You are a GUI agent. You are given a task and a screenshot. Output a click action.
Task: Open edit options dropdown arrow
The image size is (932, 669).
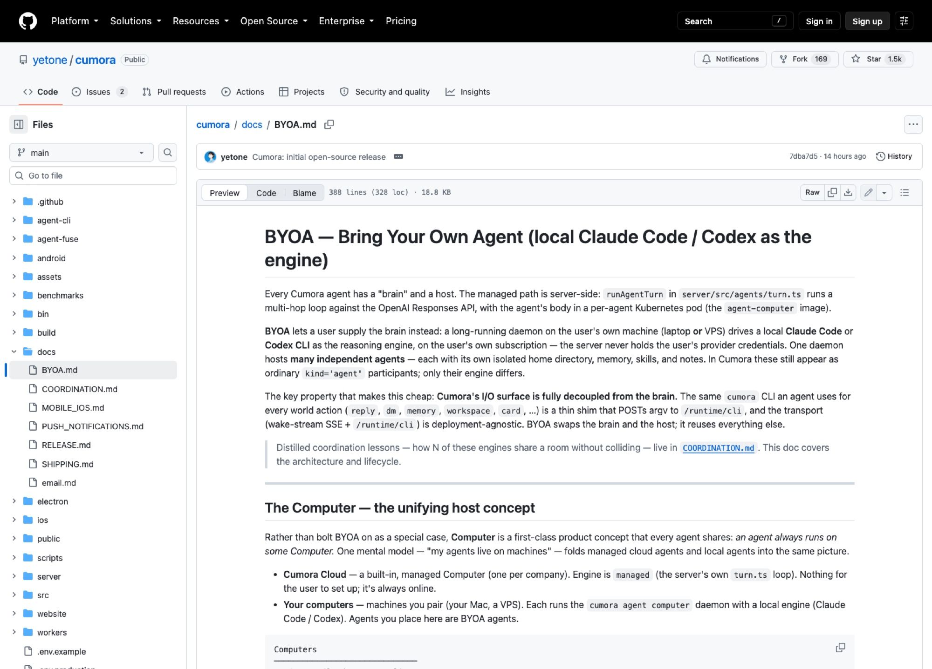(884, 192)
